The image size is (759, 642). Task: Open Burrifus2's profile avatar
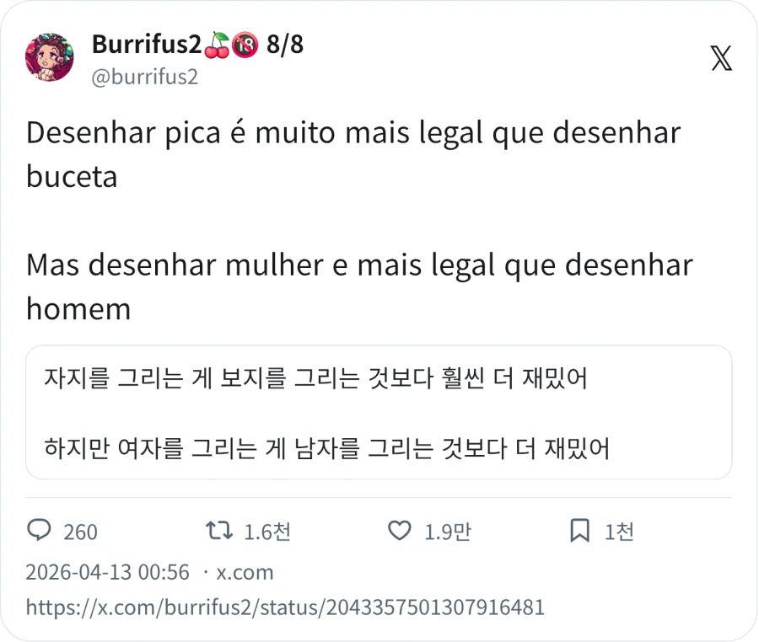point(50,57)
